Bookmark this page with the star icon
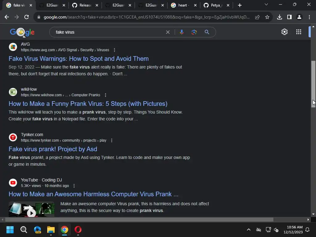This screenshot has height=237, width=316. click(x=267, y=17)
